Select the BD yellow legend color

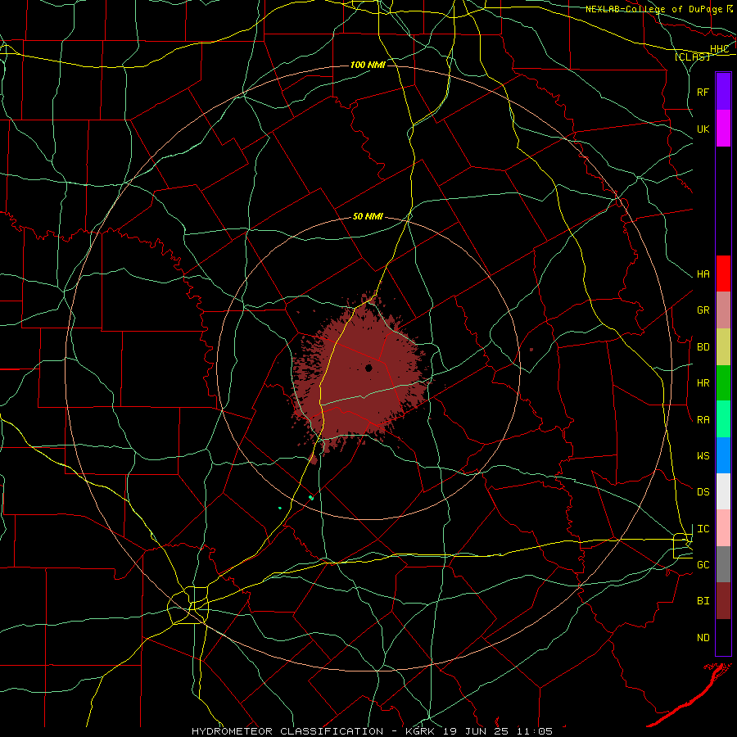pos(723,346)
